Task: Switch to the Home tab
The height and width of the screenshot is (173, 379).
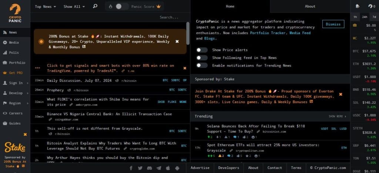Action: [x=230, y=6]
